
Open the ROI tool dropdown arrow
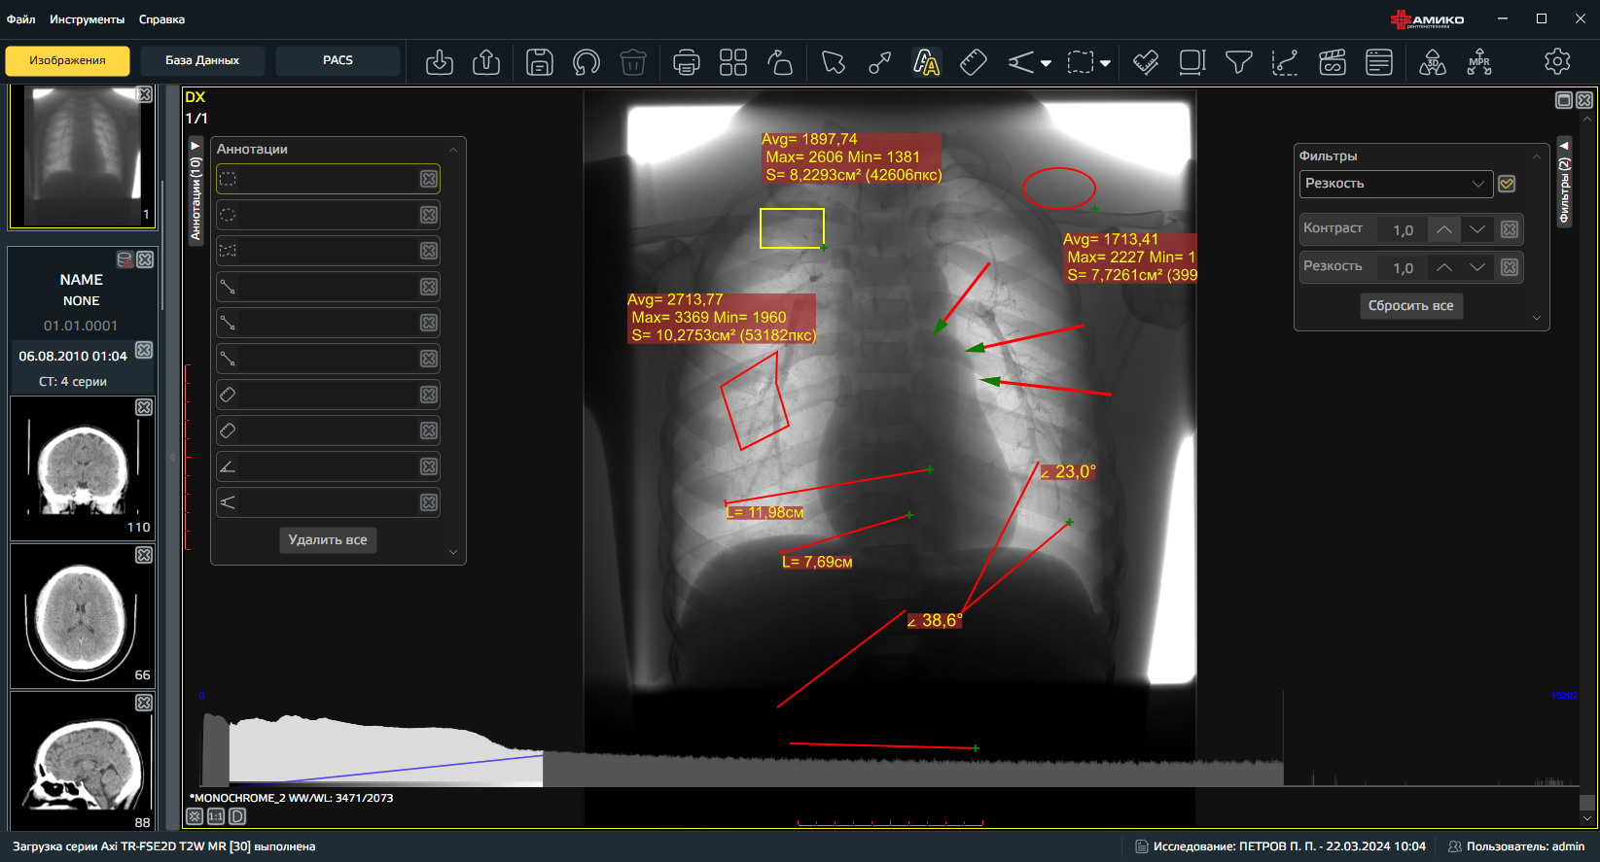1105,63
